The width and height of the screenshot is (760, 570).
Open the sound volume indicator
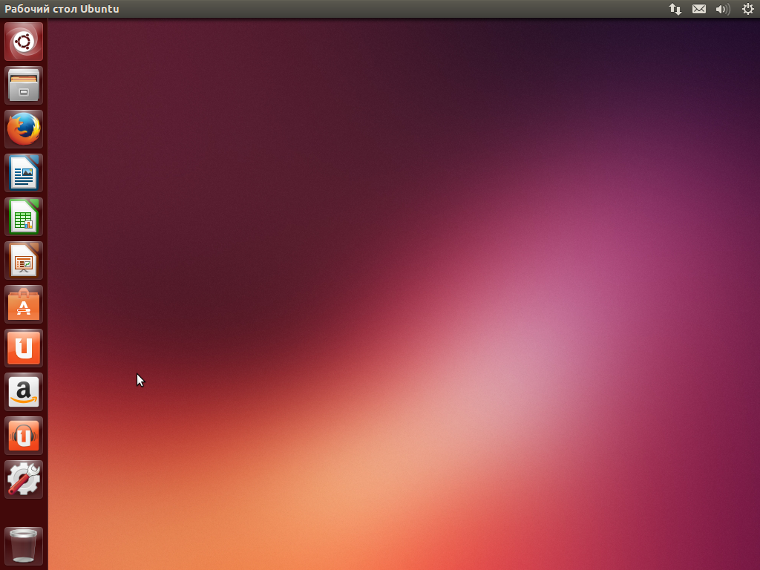[723, 9]
